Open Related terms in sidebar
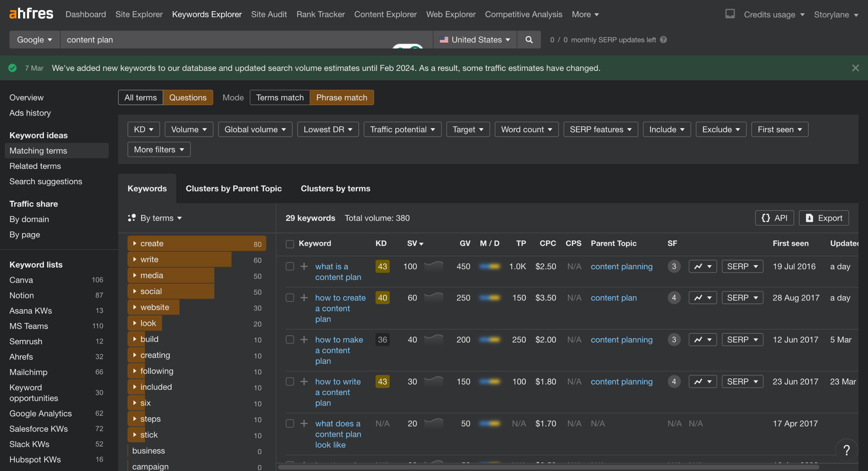This screenshot has height=471, width=868. point(35,166)
